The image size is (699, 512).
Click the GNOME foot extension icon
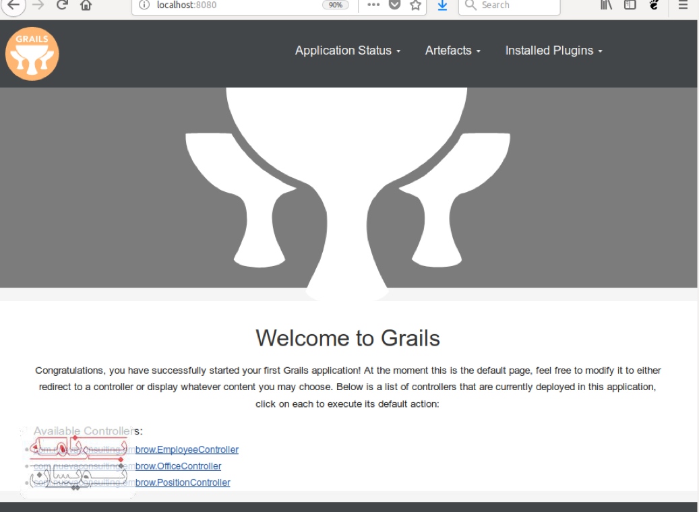click(x=653, y=5)
